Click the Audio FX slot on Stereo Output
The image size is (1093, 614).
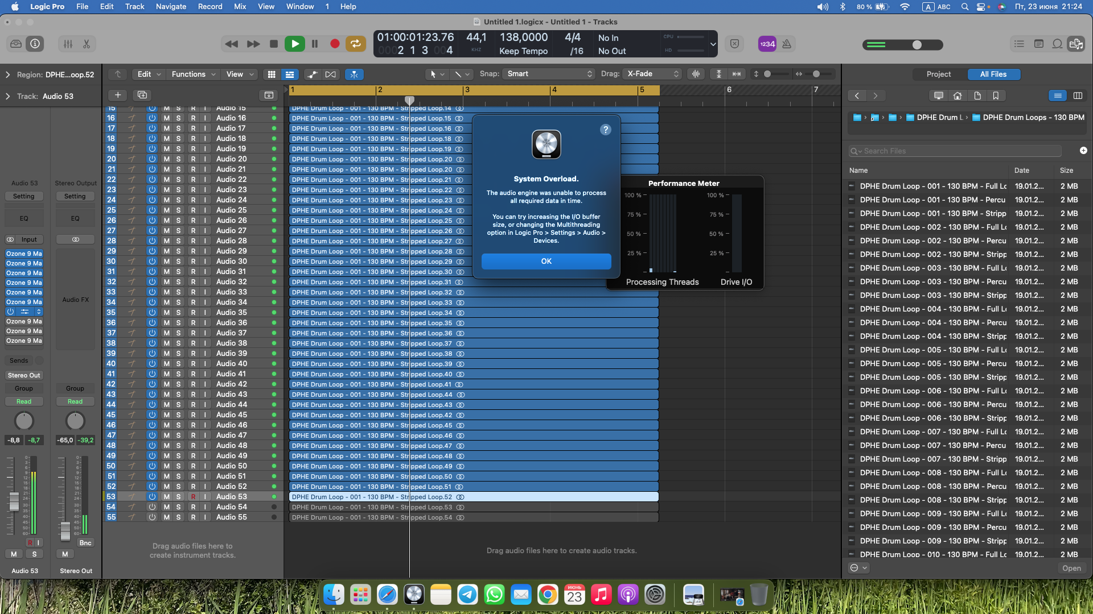coord(76,300)
